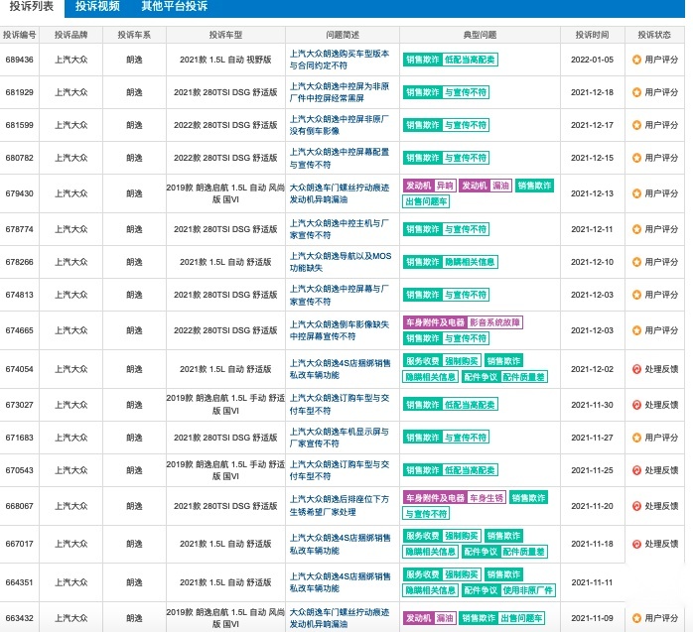Click 影音系统故障 tag in row 674665

click(494, 322)
